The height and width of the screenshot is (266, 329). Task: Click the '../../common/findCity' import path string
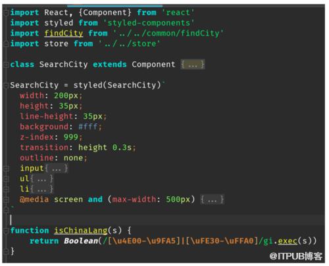(x=168, y=34)
